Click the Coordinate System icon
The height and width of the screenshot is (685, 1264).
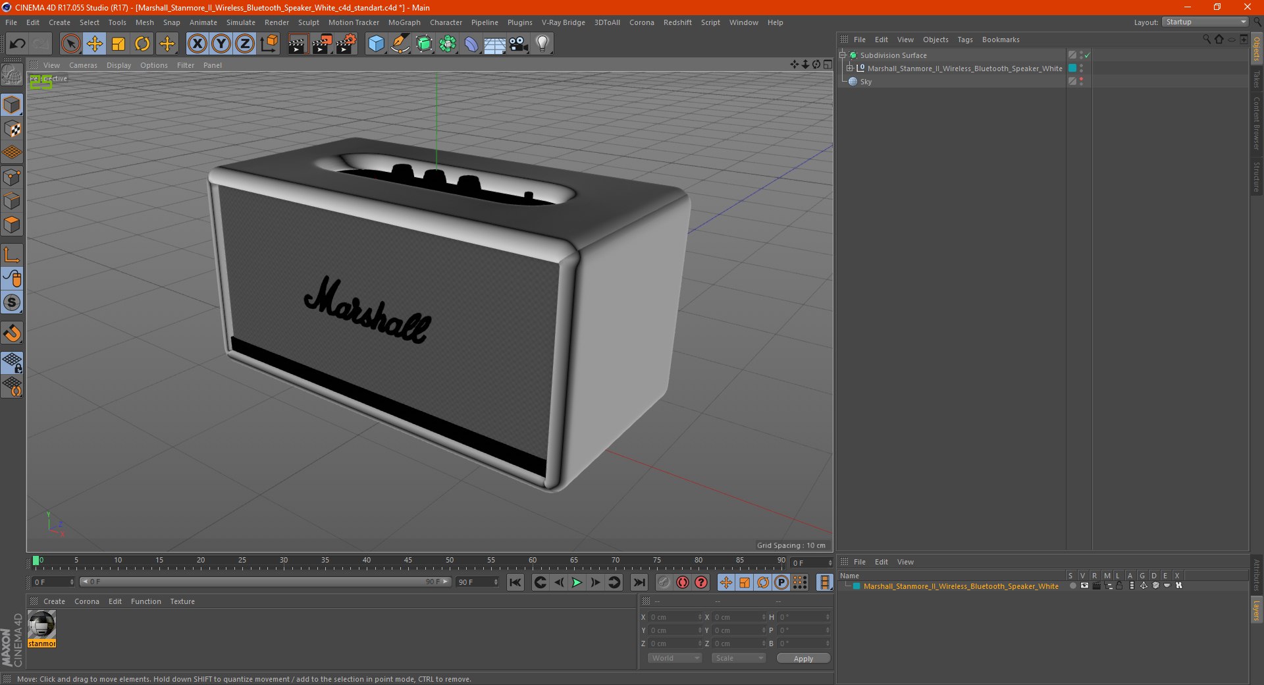coord(269,44)
